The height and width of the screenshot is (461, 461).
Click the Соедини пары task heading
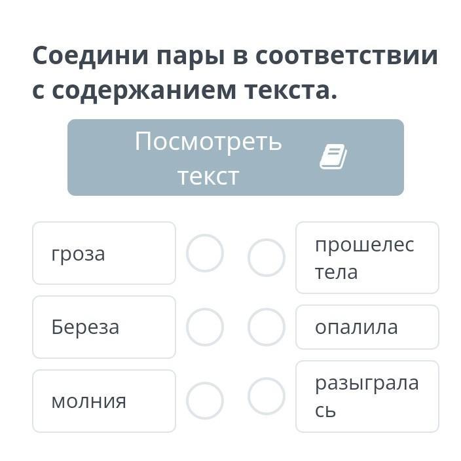click(x=234, y=73)
